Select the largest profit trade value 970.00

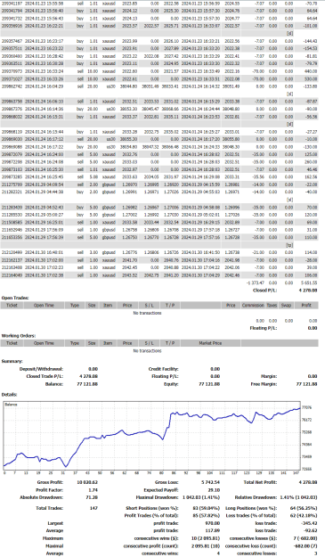click(213, 523)
